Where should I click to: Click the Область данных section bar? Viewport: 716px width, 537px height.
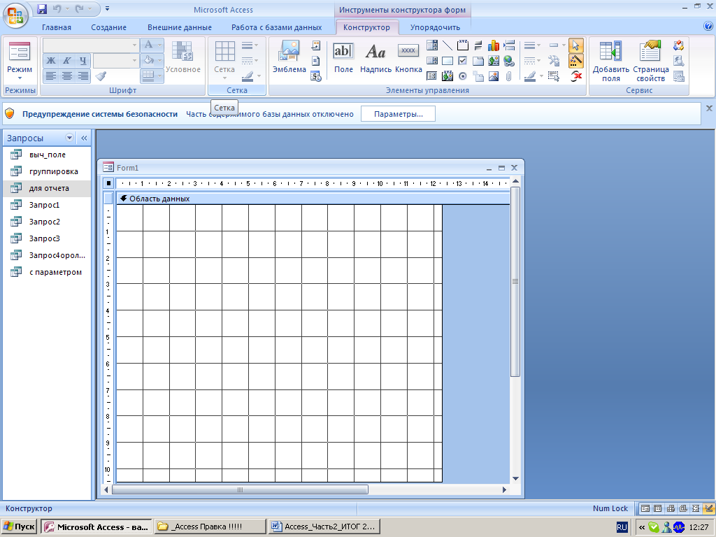pyautogui.click(x=313, y=199)
